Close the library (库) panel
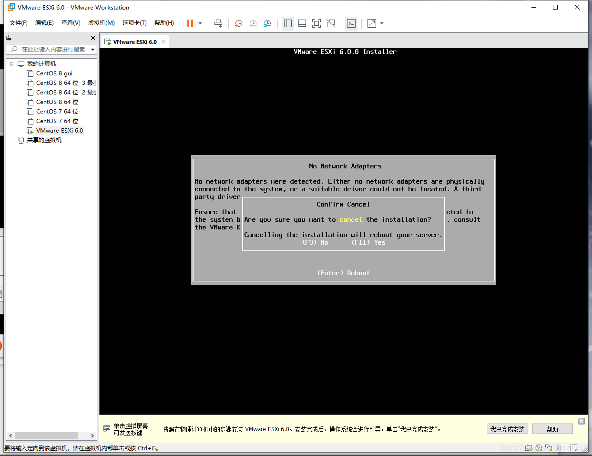Viewport: 592px width, 456px height. click(92, 38)
